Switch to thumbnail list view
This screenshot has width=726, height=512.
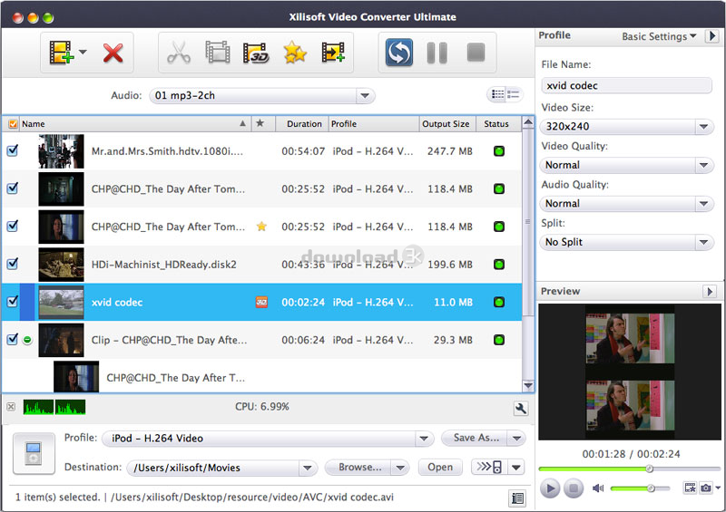497,94
